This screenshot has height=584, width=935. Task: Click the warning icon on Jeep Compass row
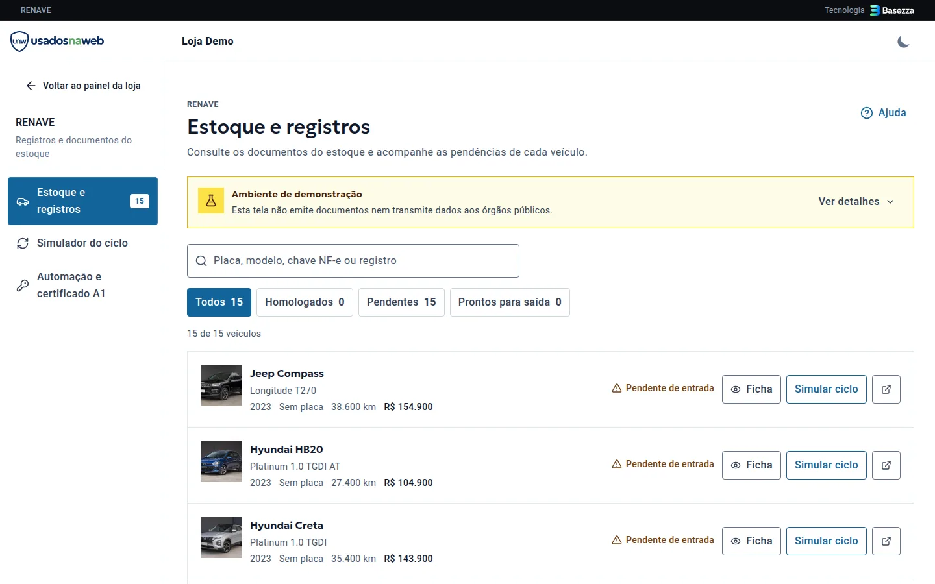point(617,388)
